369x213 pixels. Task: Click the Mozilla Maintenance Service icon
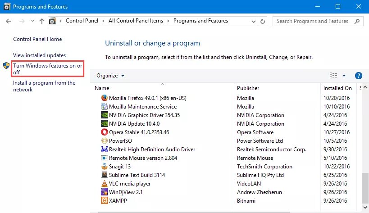pyautogui.click(x=104, y=106)
